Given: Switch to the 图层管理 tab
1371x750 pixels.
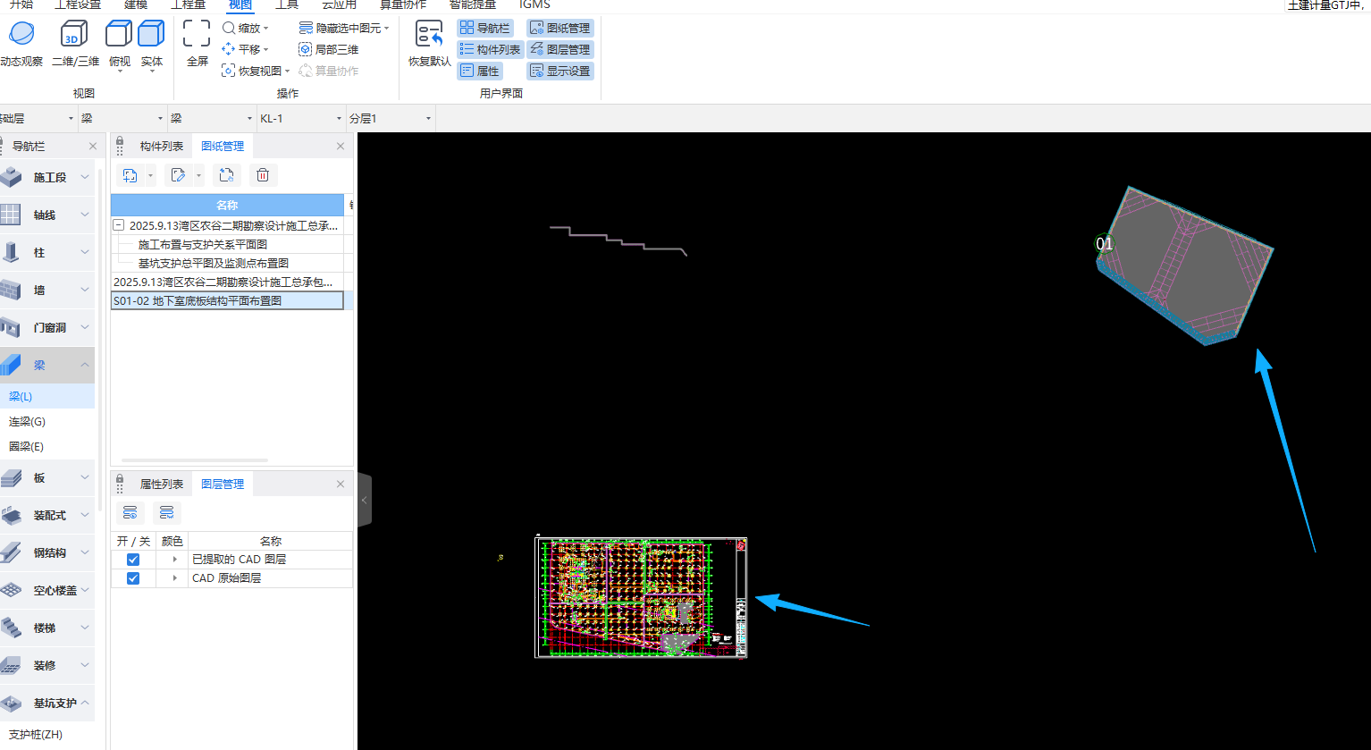Looking at the screenshot, I should tap(223, 484).
